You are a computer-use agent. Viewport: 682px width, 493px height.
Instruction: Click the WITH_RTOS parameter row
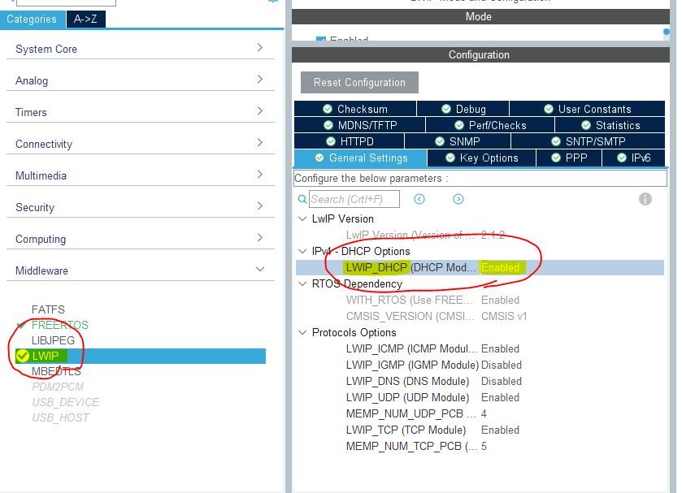(x=480, y=300)
